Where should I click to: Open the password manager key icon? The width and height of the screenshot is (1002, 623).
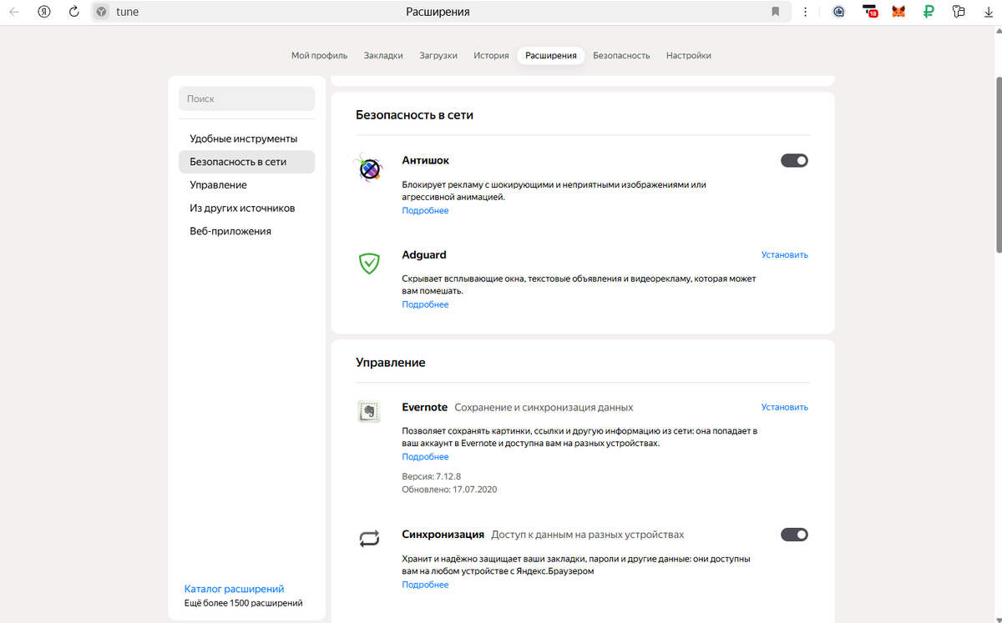[x=959, y=12]
